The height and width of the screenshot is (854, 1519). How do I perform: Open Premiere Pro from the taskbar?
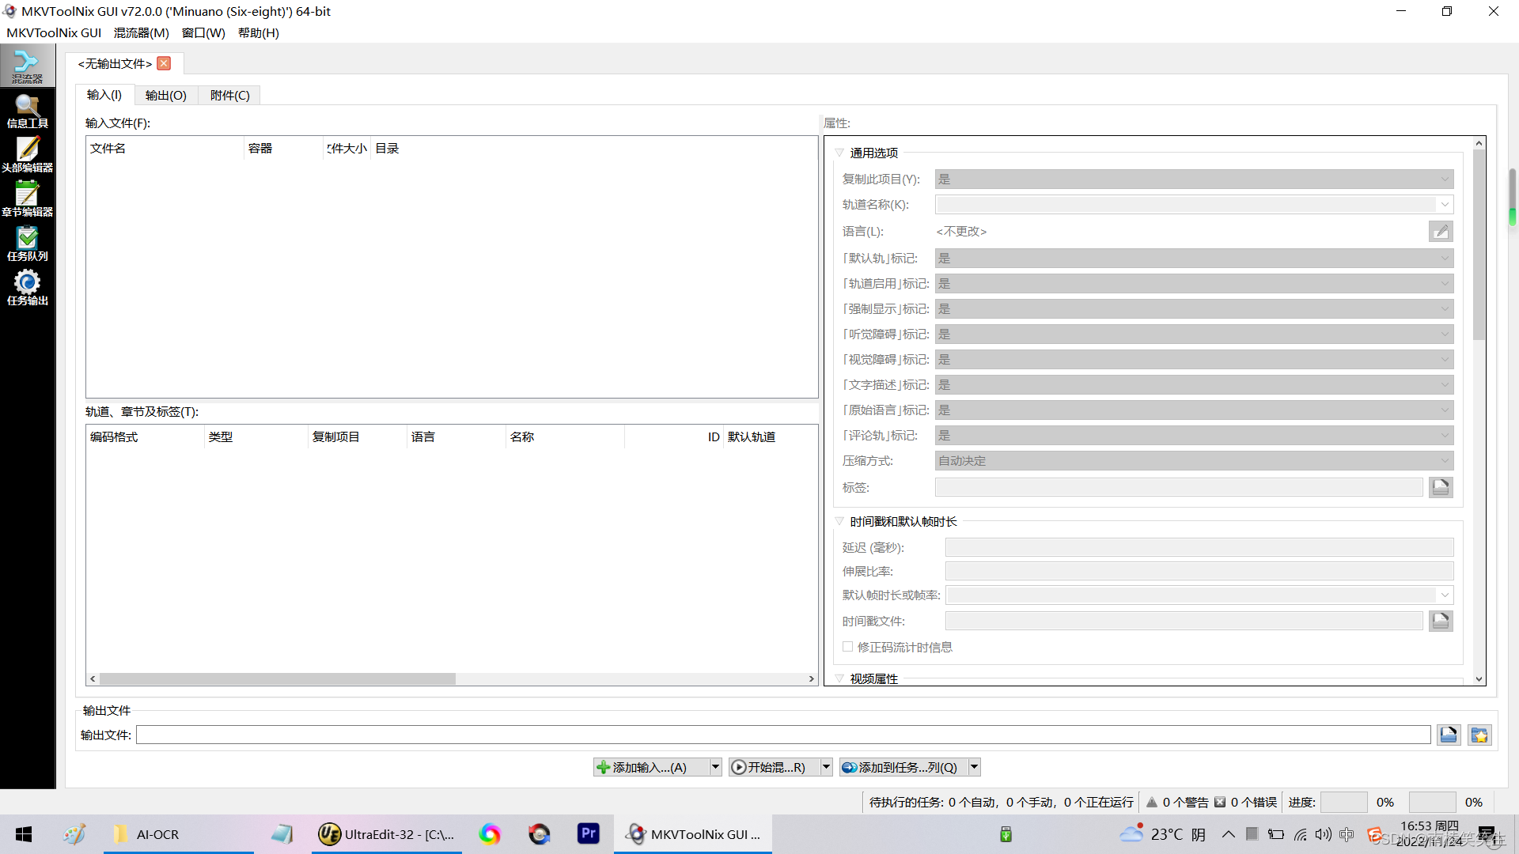(x=589, y=833)
